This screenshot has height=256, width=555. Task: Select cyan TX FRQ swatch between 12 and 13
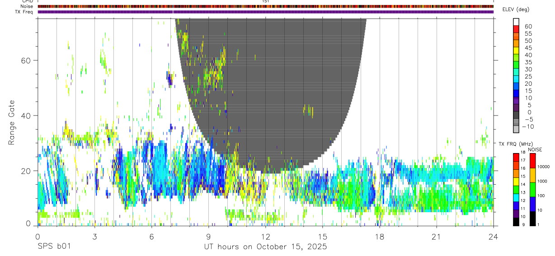point(515,197)
